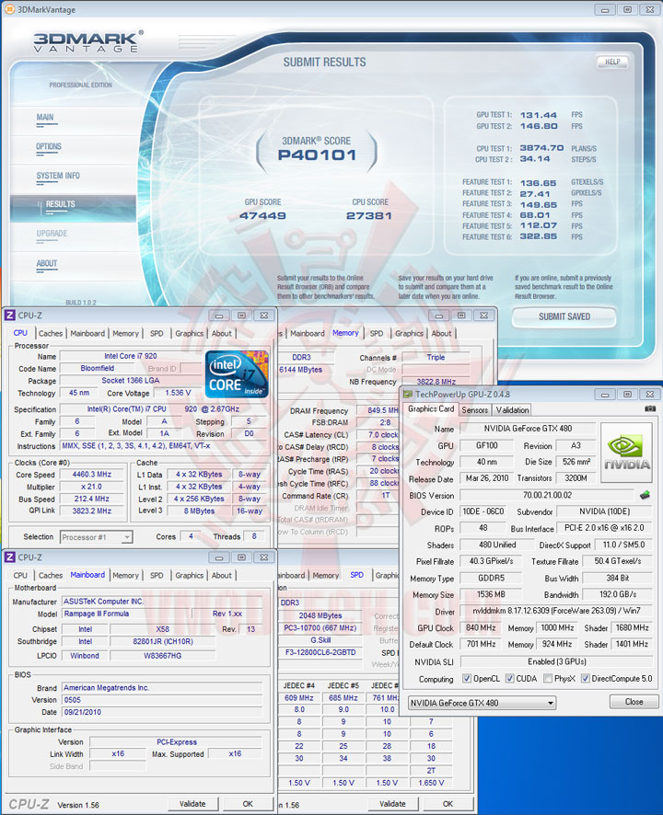The height and width of the screenshot is (815, 663).
Task: Open the Processor #1 selection dropdown
Action: pos(97,537)
